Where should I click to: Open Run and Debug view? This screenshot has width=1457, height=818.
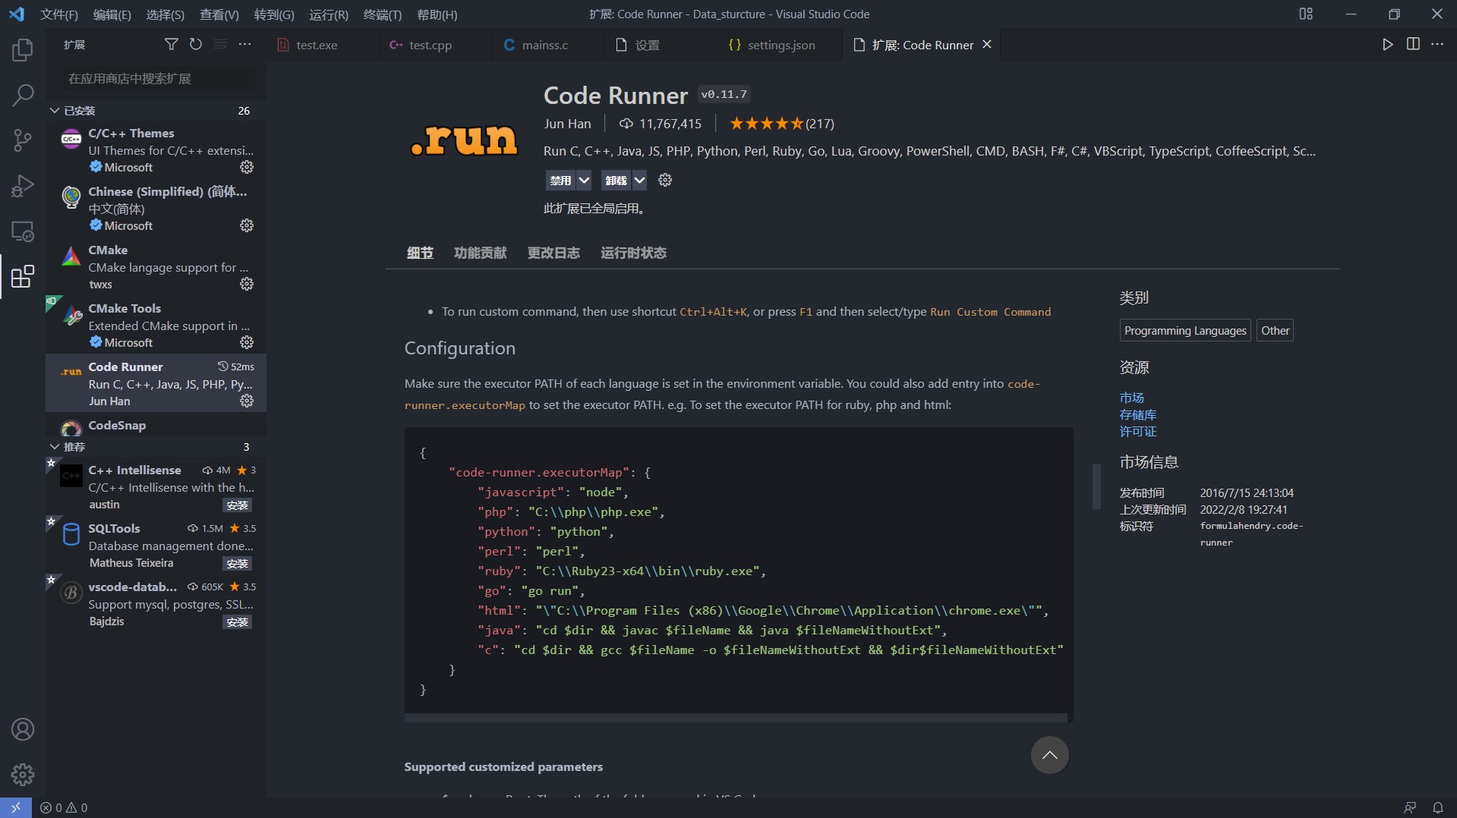pos(23,186)
